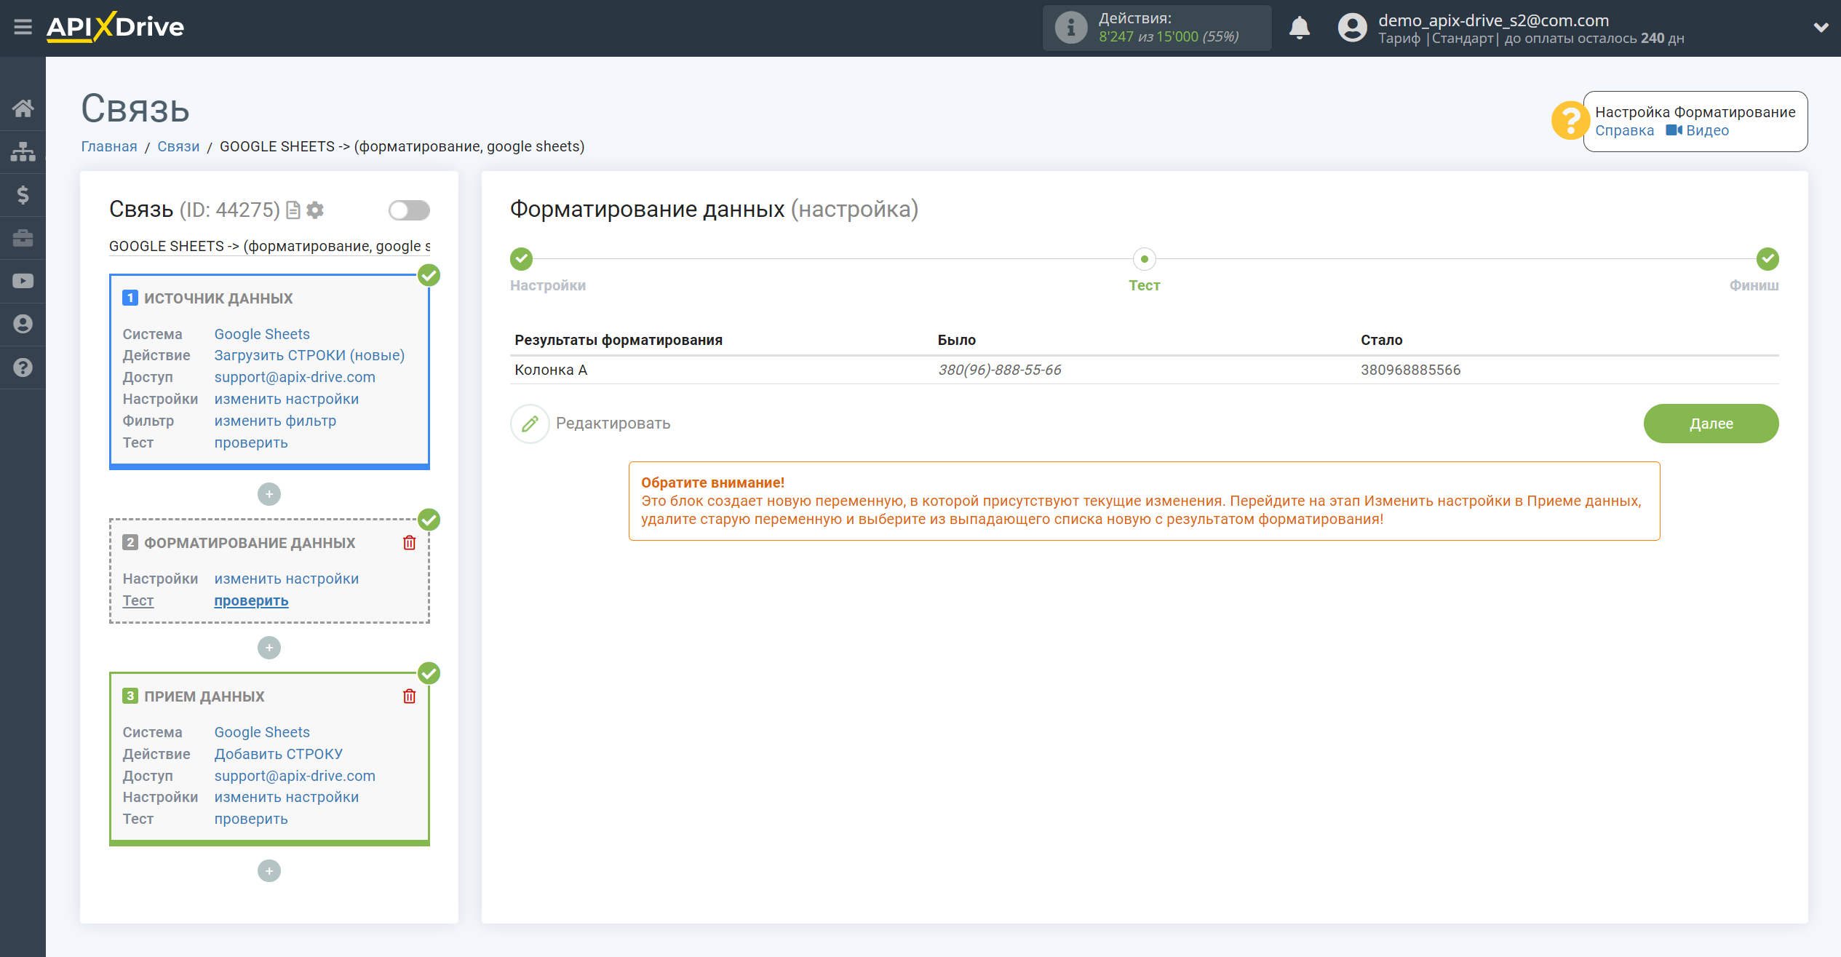This screenshot has width=1841, height=957.
Task: Go to Главная breadcrumb
Action: point(109,146)
